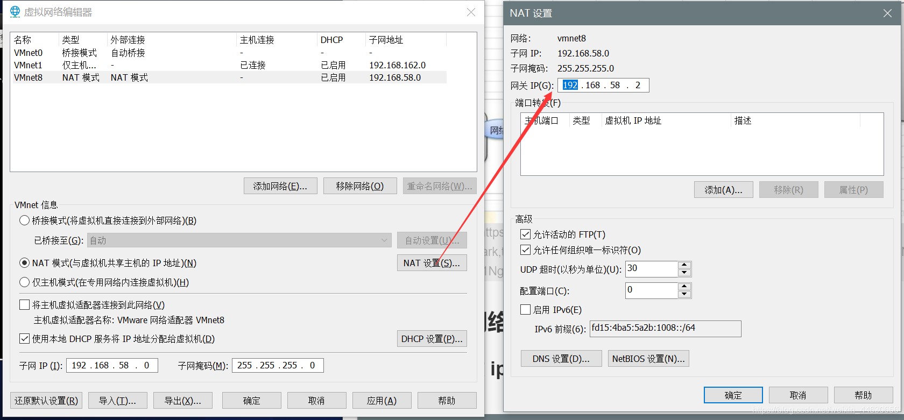
Task: Select 仅主机模式 radio button
Action: [24, 282]
